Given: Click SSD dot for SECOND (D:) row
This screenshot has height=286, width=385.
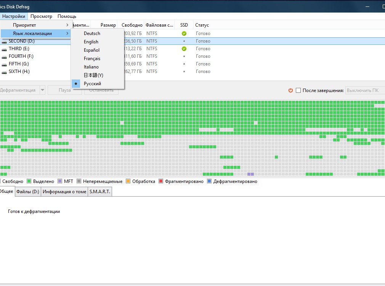Looking at the screenshot, I should 184,41.
